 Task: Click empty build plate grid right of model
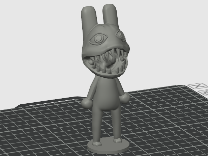point(166,120)
